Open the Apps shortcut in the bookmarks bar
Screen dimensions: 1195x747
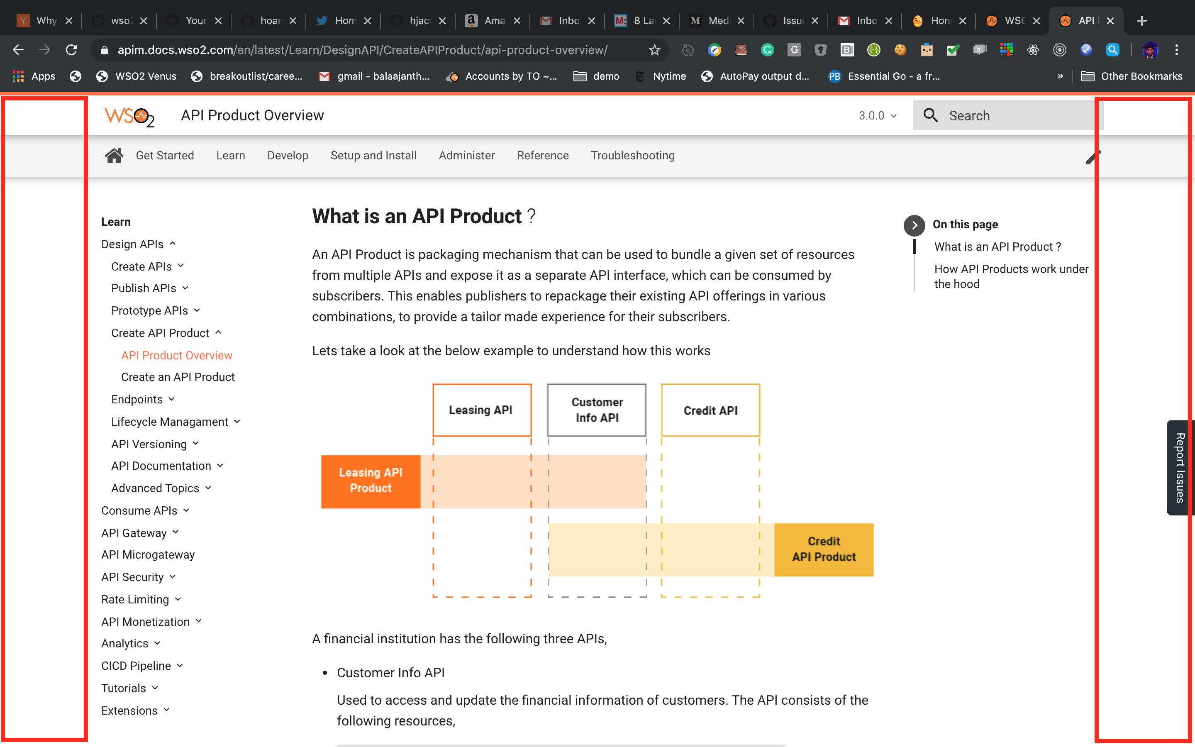[33, 76]
